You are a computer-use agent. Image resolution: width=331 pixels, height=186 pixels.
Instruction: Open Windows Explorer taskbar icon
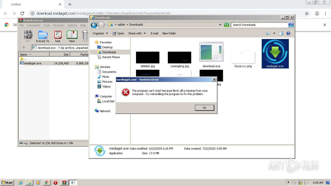pos(29,183)
